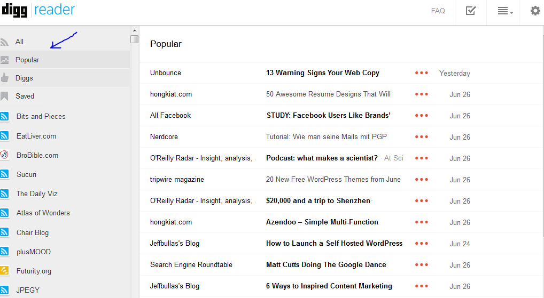This screenshot has height=298, width=544.
Task: Click the sidebar scrollbar thumb
Action: pyautogui.click(x=135, y=39)
